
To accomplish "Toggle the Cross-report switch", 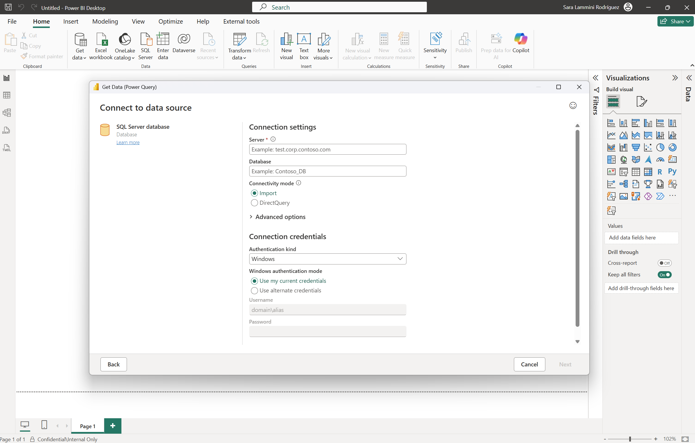I will 664,263.
